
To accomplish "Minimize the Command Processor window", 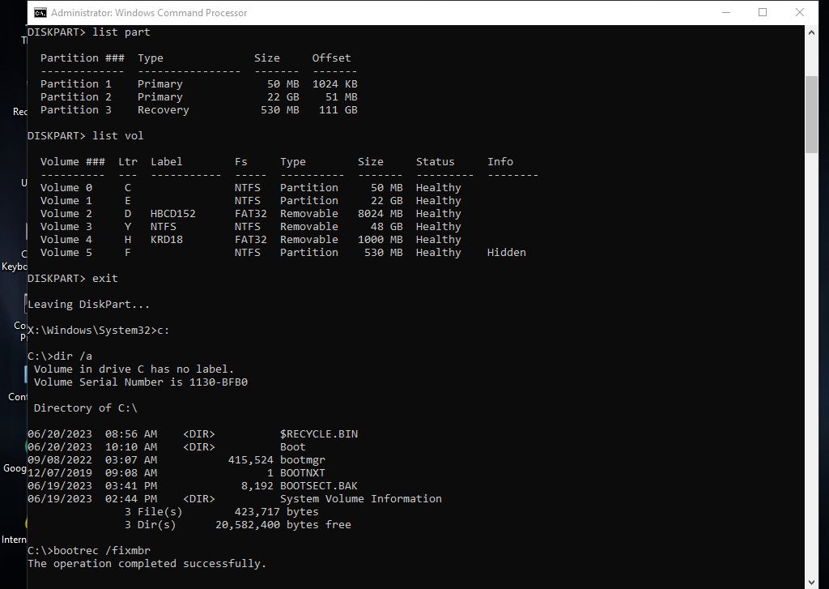I will 725,12.
